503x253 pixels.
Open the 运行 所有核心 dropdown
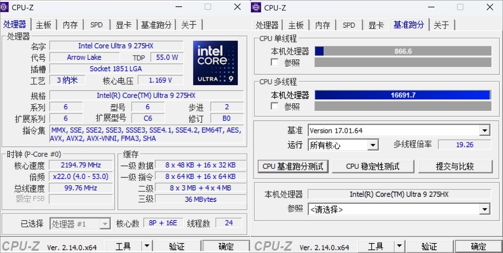pyautogui.click(x=372, y=145)
